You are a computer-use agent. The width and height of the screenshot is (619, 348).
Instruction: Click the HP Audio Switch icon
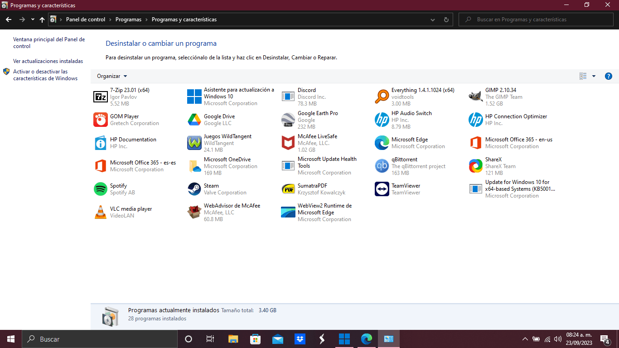point(382,120)
